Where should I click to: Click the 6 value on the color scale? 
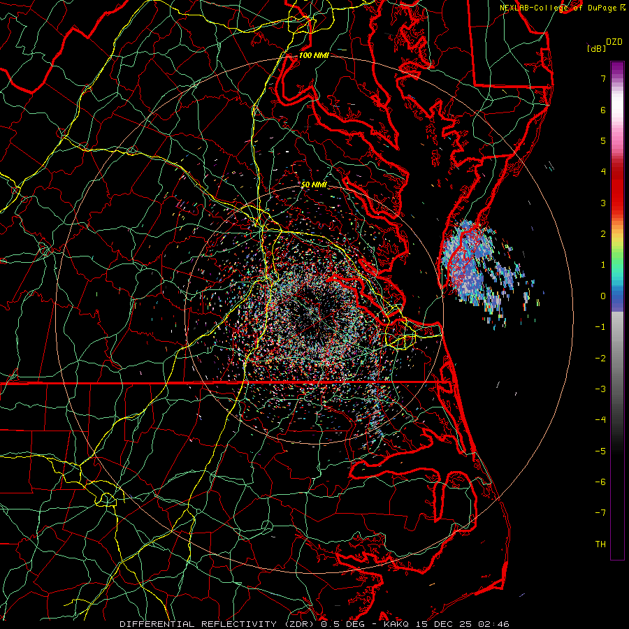(603, 110)
